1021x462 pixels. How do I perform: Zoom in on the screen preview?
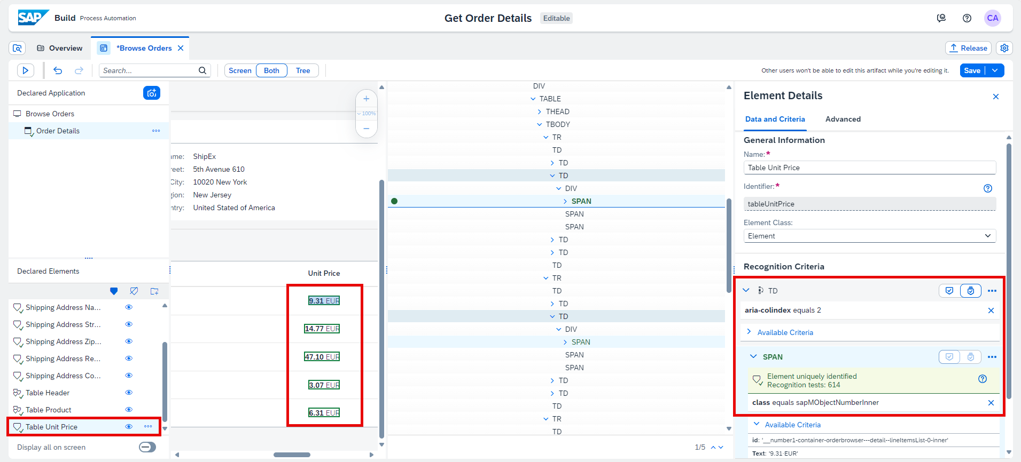point(367,99)
